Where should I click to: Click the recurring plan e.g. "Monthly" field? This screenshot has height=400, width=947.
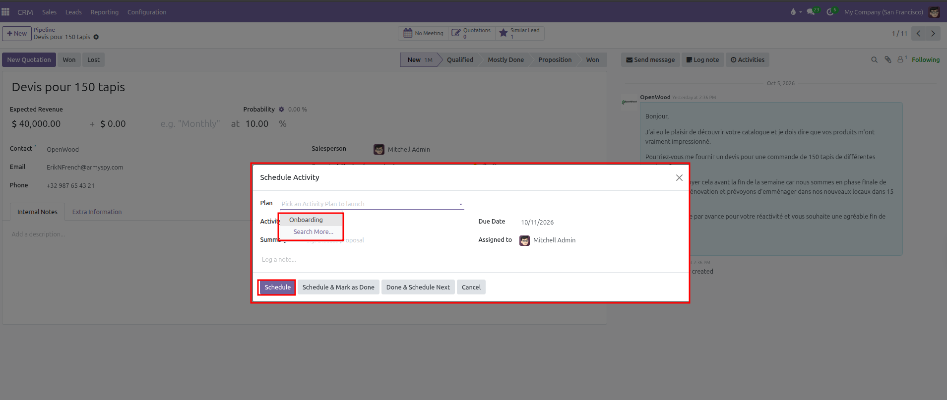point(190,124)
